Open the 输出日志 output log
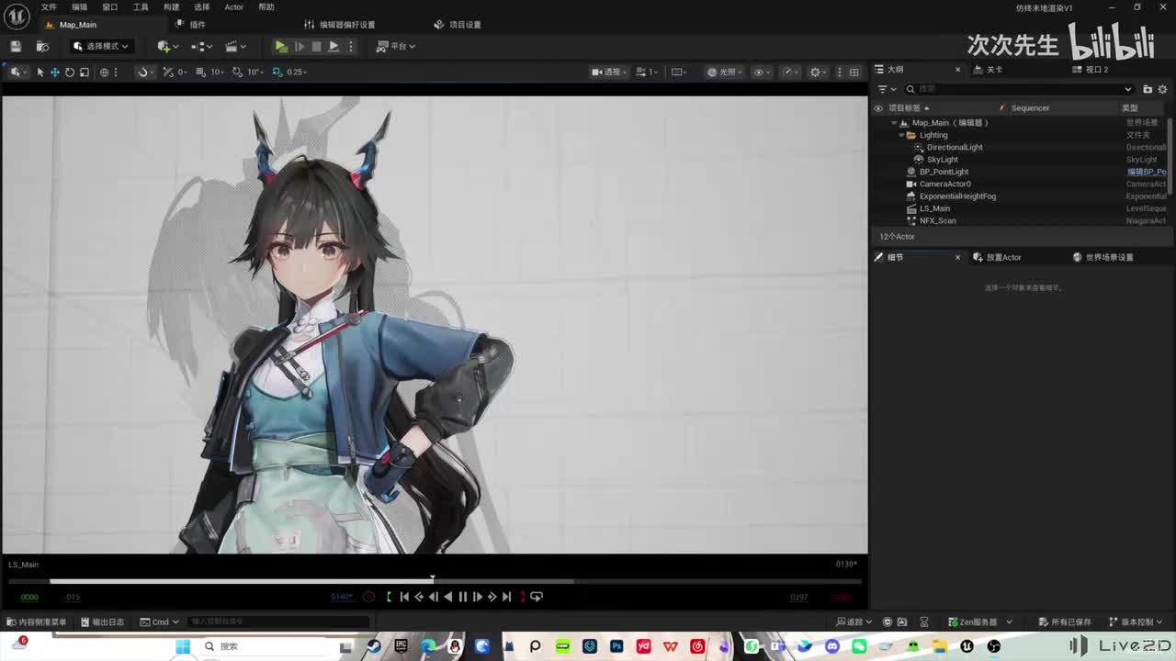The height and width of the screenshot is (661, 1176). [x=102, y=622]
